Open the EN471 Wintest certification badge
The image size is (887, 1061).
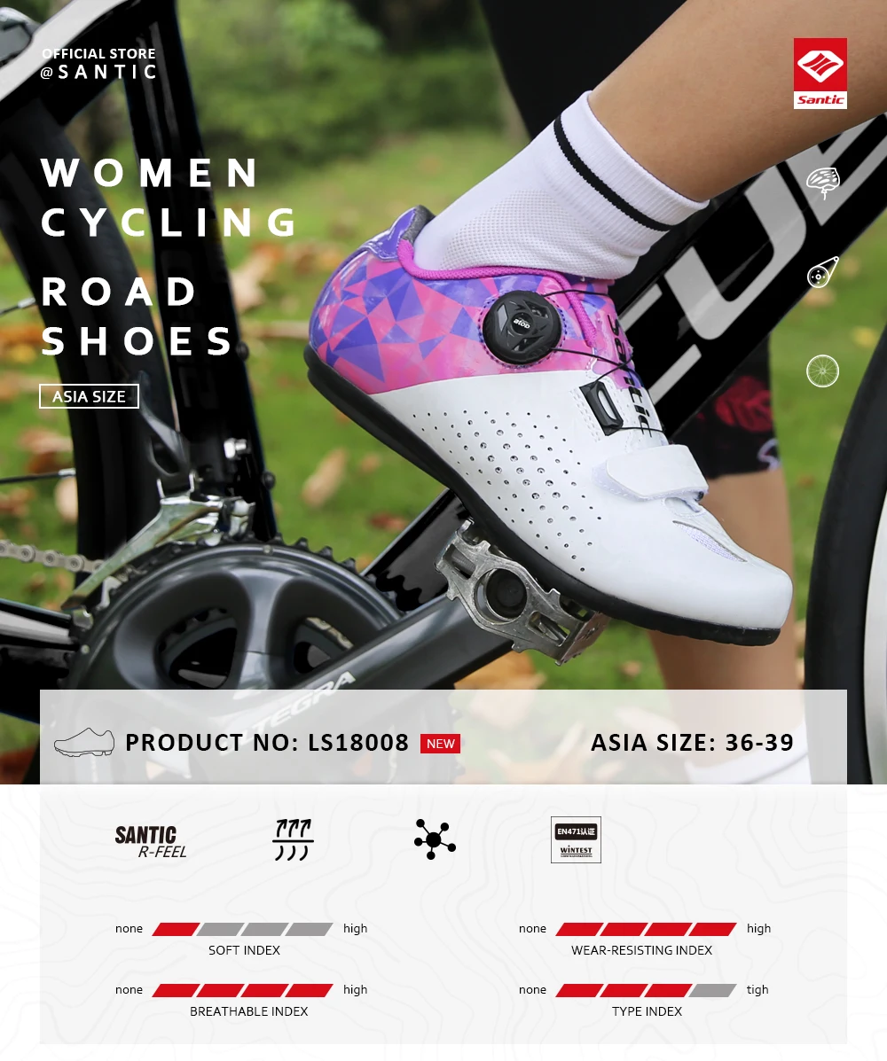click(577, 839)
